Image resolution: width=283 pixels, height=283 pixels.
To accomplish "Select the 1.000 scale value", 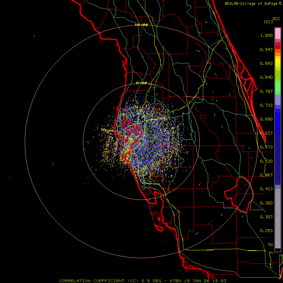I will point(266,35).
